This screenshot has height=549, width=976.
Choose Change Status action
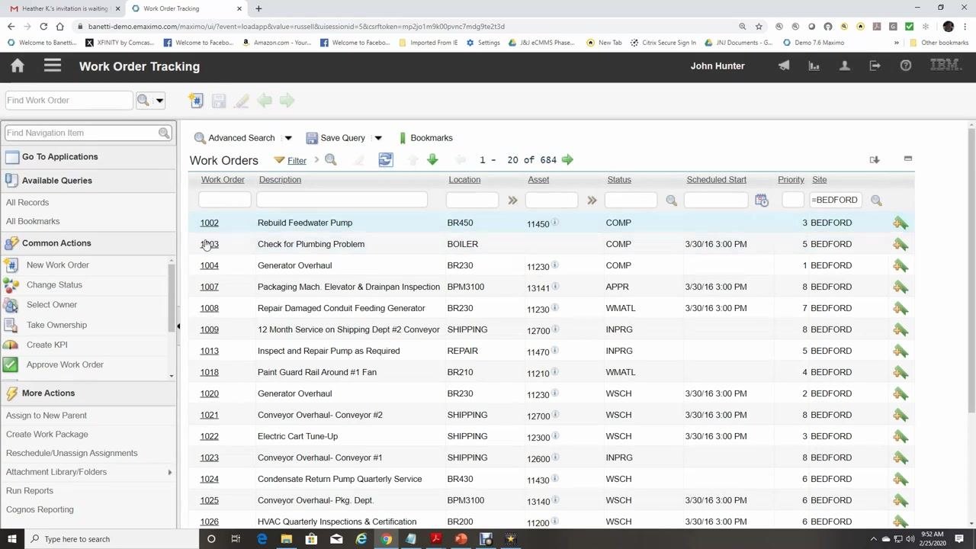pos(54,285)
